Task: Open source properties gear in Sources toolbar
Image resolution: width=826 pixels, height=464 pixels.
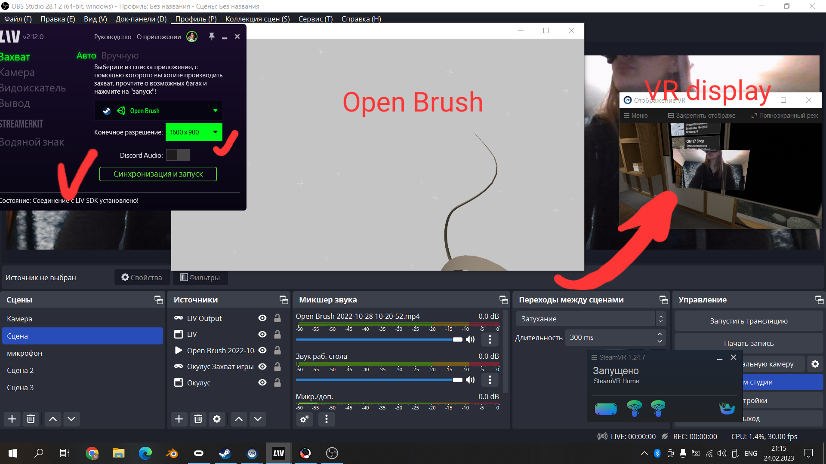Action: point(217,419)
